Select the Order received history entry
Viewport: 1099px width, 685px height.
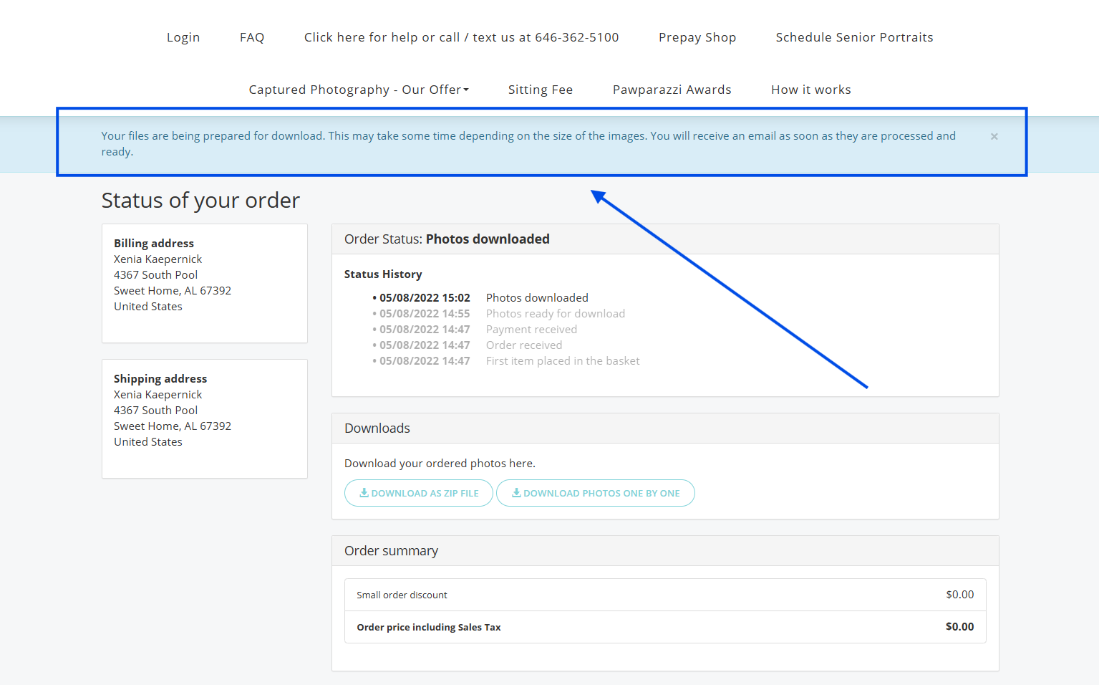tap(524, 345)
